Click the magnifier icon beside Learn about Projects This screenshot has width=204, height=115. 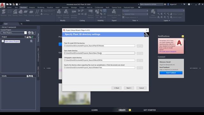tap(31, 41)
